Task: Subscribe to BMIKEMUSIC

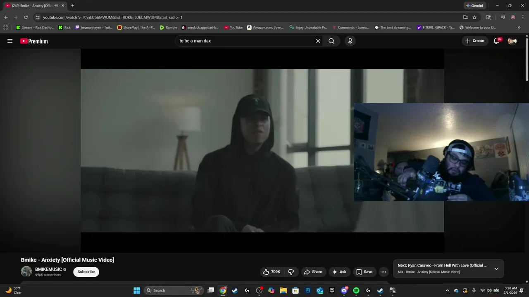Action: [x=86, y=272]
